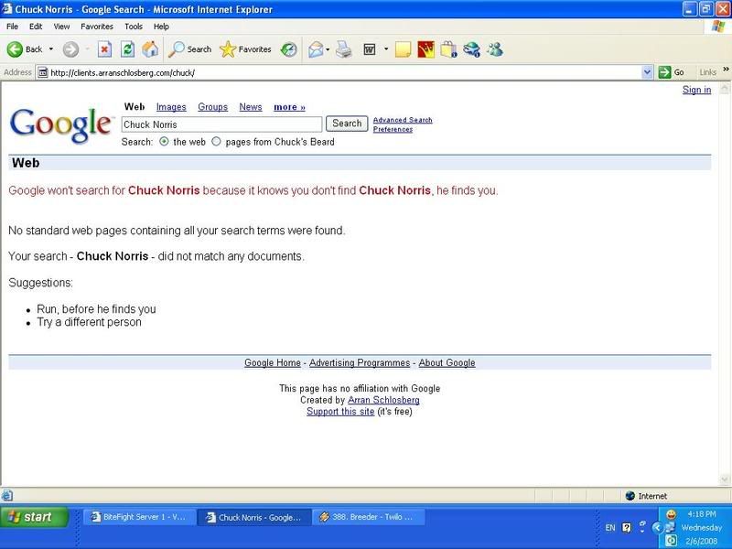Click the Edit with Word icon

[x=370, y=49]
